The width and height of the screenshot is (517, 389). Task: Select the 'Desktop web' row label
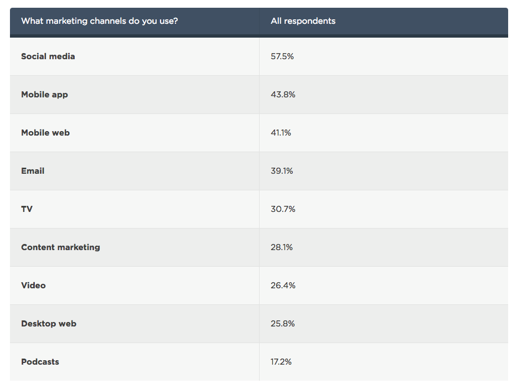click(x=49, y=324)
